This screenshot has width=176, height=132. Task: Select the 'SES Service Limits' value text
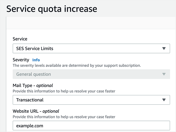point(35,48)
